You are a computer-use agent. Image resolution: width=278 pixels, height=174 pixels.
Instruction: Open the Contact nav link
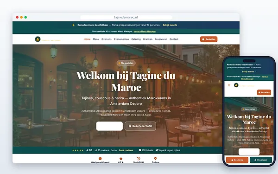(x=174, y=39)
